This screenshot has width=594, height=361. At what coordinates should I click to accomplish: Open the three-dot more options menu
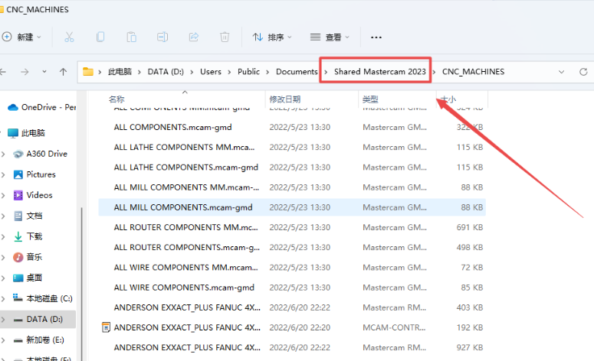[376, 37]
